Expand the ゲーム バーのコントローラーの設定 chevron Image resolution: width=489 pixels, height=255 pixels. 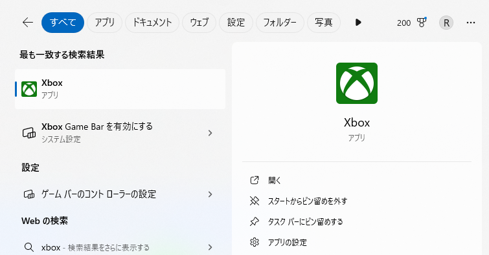tap(210, 194)
